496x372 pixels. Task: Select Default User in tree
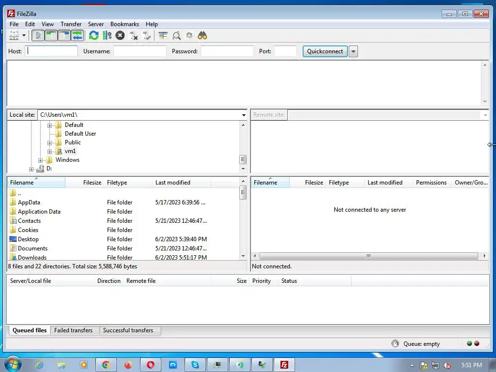tap(80, 134)
